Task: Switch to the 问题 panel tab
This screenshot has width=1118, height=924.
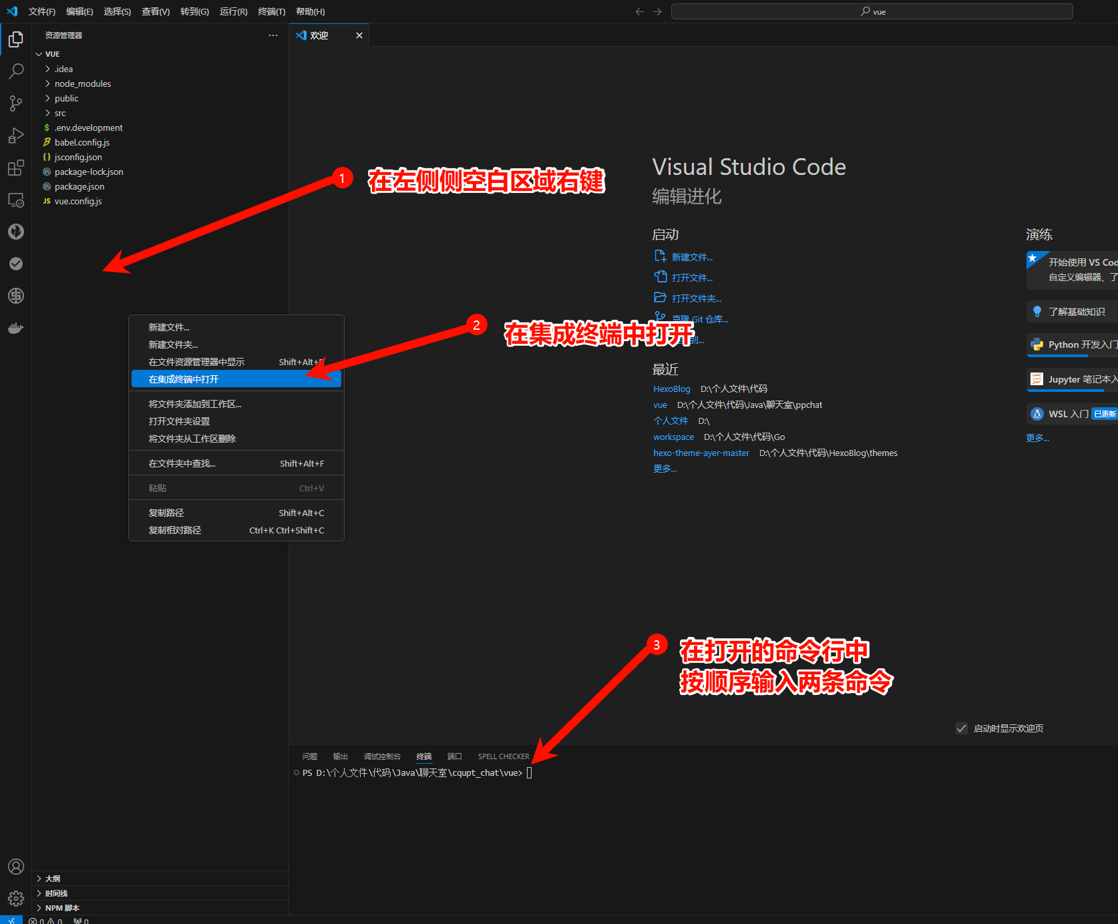Action: (x=310, y=756)
